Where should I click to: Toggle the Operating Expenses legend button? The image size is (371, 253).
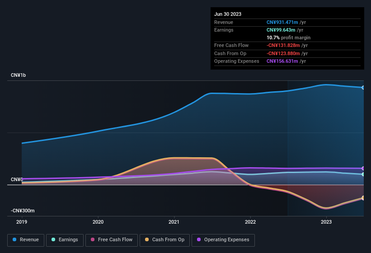click(223, 240)
